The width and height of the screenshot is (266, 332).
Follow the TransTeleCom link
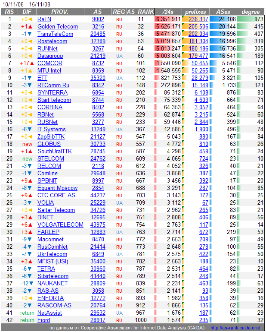(x=56, y=34)
